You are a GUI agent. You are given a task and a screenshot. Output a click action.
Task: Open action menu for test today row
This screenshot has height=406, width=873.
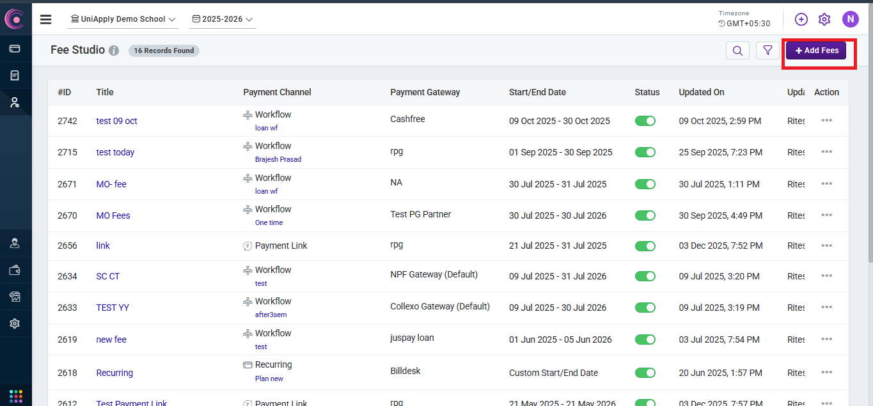[x=826, y=152]
